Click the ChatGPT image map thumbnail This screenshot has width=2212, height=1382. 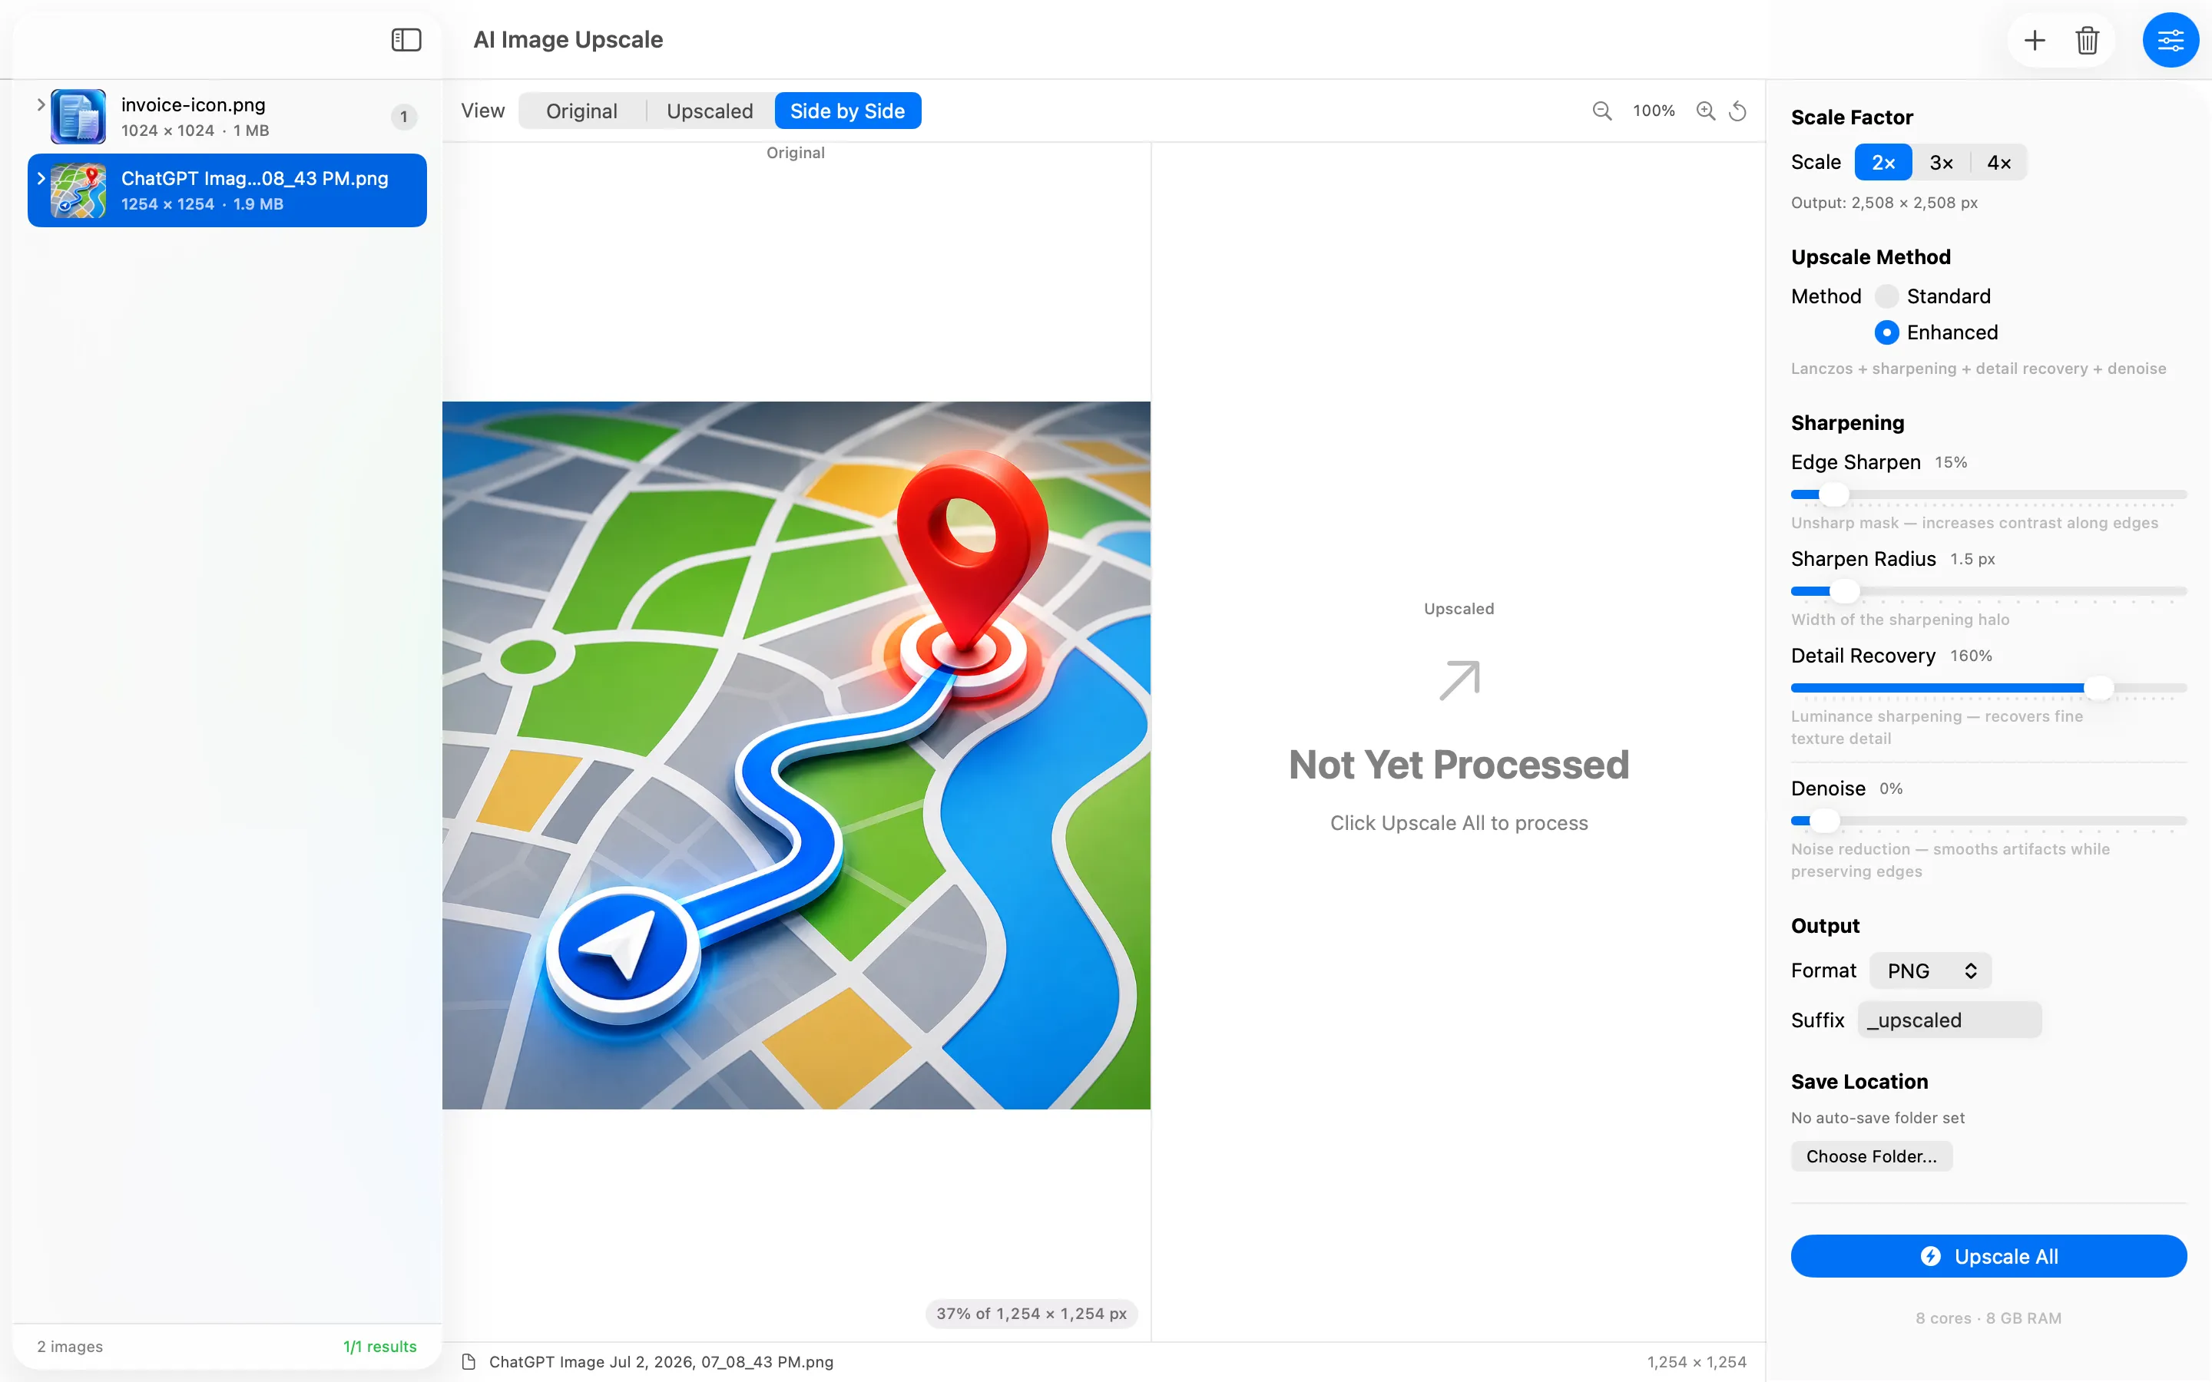coord(78,190)
